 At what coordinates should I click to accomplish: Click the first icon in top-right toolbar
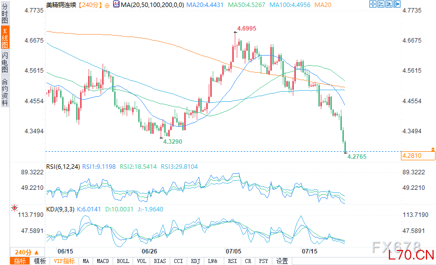click(373, 5)
